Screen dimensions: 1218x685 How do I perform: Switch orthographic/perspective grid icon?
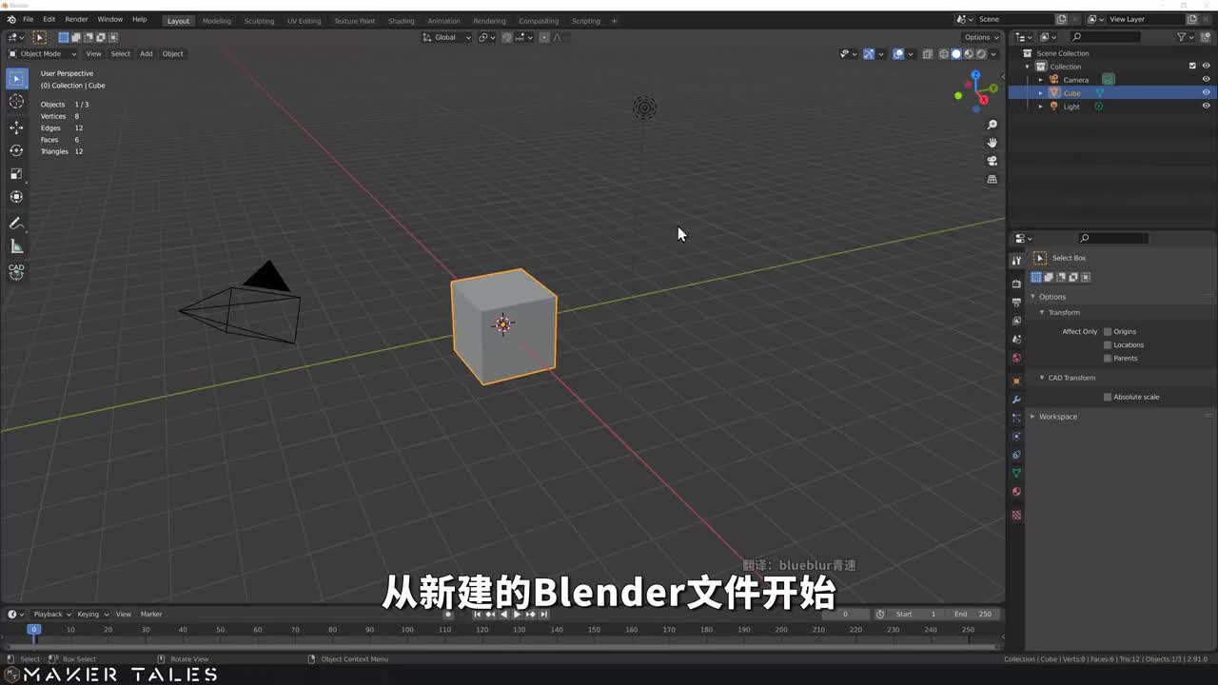pyautogui.click(x=992, y=179)
